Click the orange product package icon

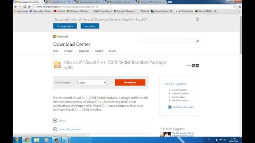(x=57, y=64)
